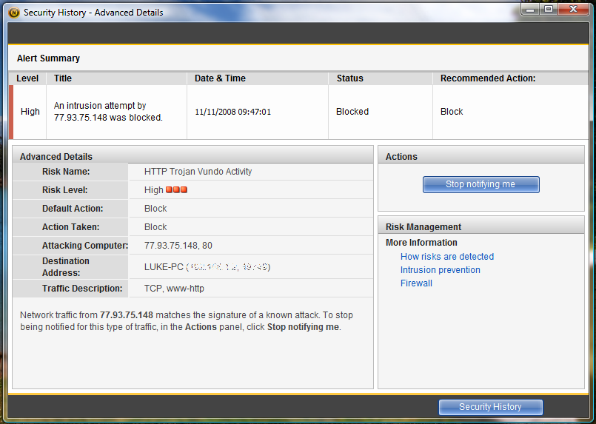Screen dimensions: 596x424
Task: Click the Attacking Computer value 77.93.75.148, 80
Action: click(x=178, y=246)
